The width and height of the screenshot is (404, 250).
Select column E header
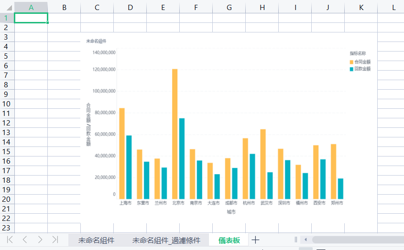[163, 8]
